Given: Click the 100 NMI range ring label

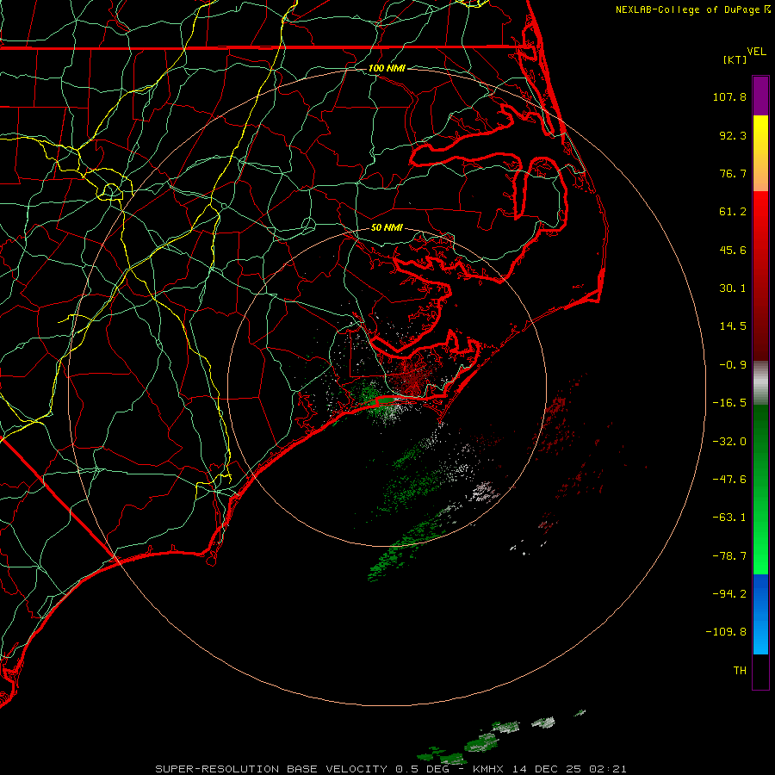Looking at the screenshot, I should click(x=387, y=68).
